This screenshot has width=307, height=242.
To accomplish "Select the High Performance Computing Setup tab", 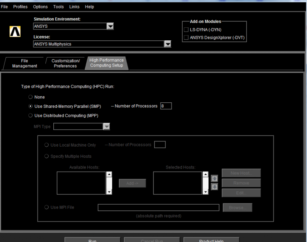I will (107, 63).
